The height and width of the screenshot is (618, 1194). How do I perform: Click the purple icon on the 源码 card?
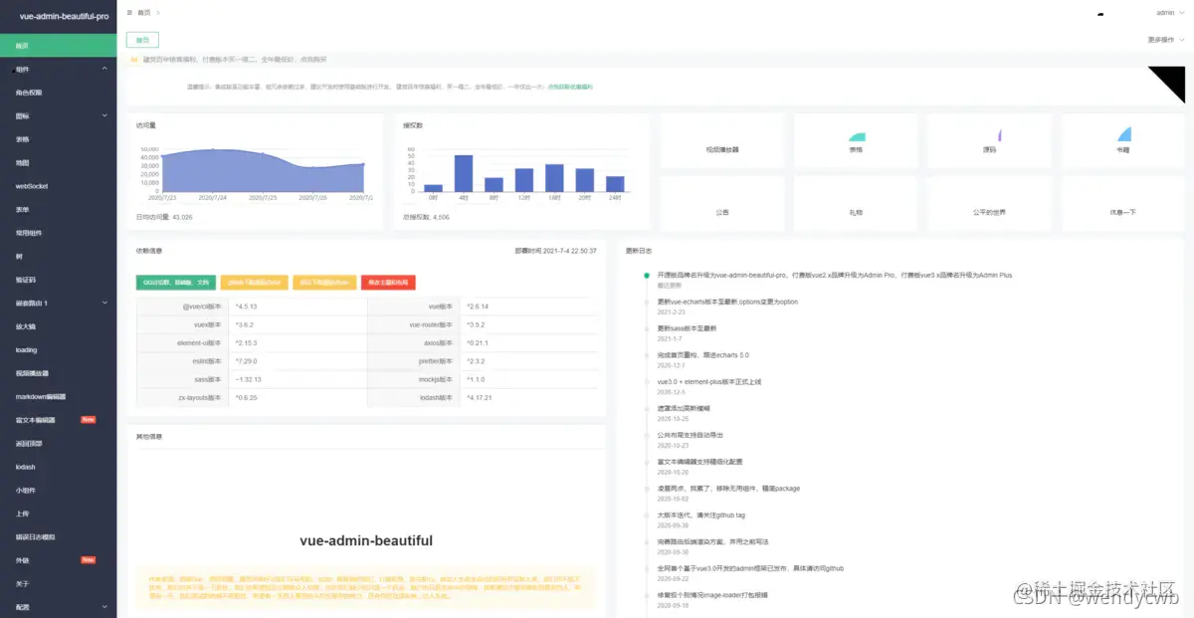pyautogui.click(x=998, y=134)
